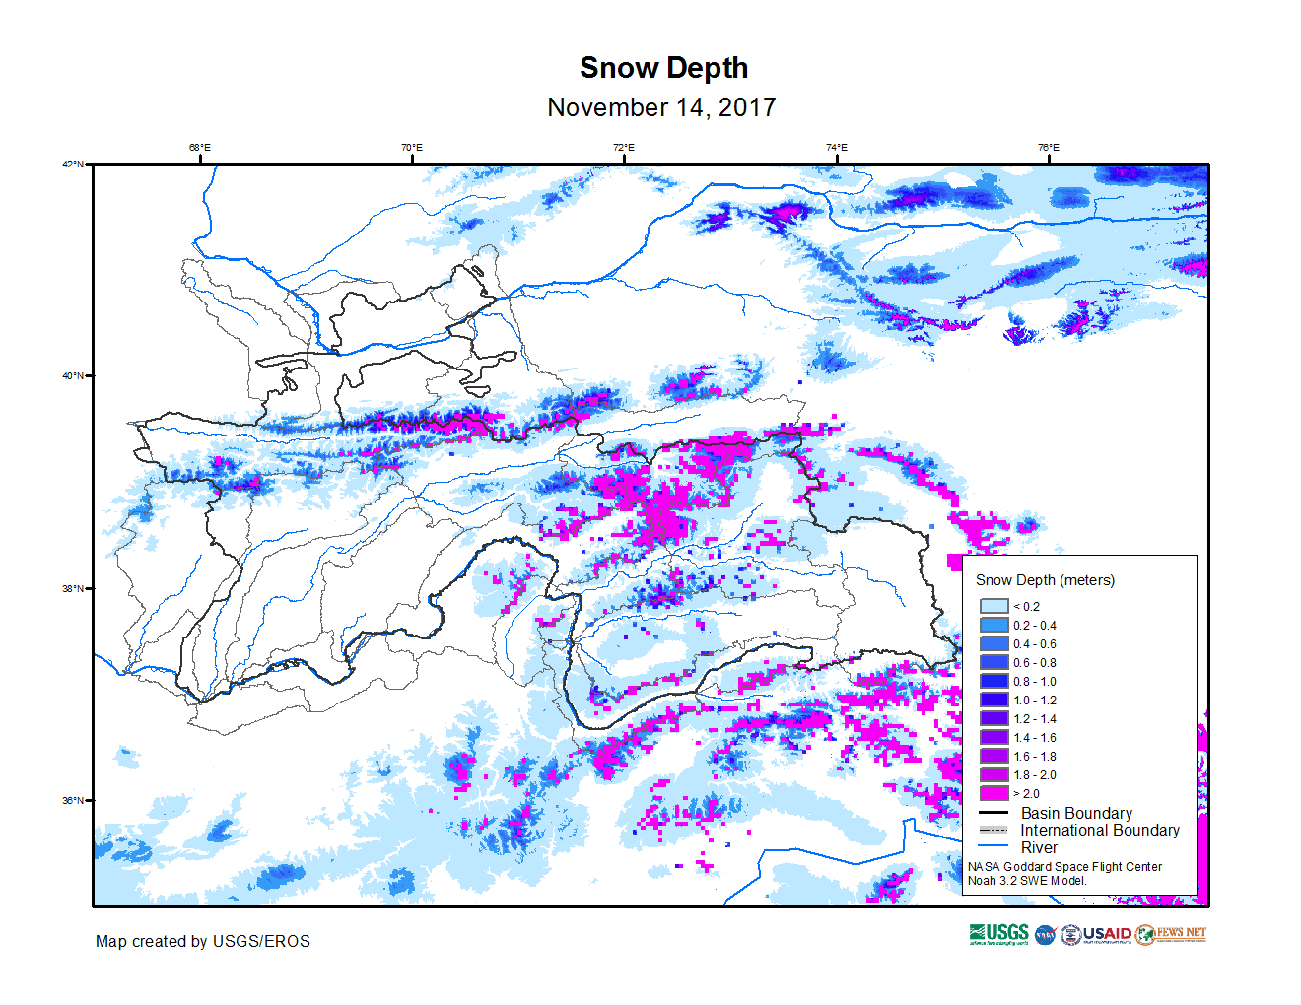Image resolution: width=1301 pixels, height=1005 pixels.
Task: Click the FEWS NET logo
Action: [1171, 934]
